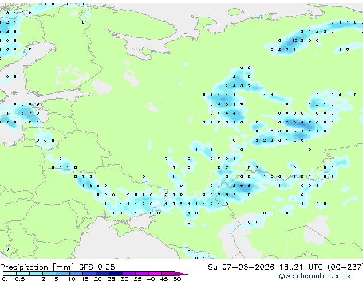Image resolution: width=363 pixels, height=281 pixels.
Task: Click the 0.1–0.5 mm legend color swatch
Action: click(x=10, y=274)
